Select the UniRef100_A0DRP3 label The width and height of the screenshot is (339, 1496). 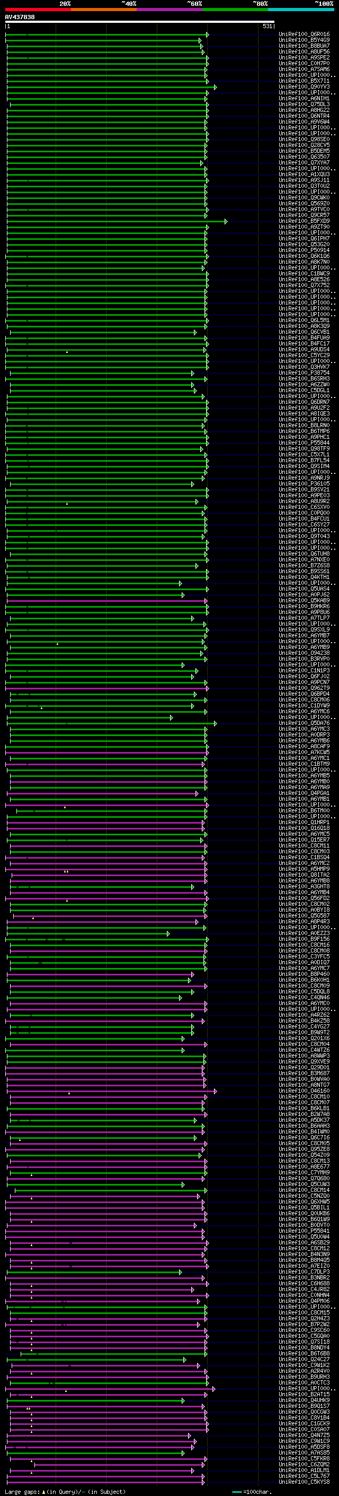304,735
